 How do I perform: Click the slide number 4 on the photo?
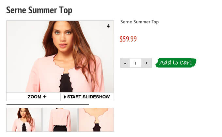(x=108, y=26)
